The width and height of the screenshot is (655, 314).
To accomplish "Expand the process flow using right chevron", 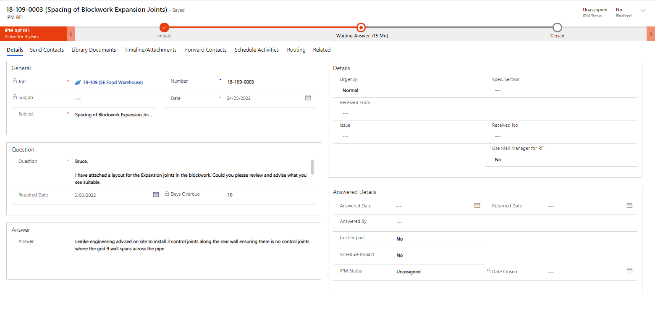I will (x=650, y=34).
